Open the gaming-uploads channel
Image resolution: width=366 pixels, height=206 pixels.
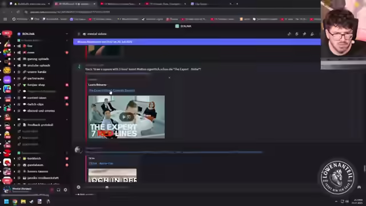[38, 59]
